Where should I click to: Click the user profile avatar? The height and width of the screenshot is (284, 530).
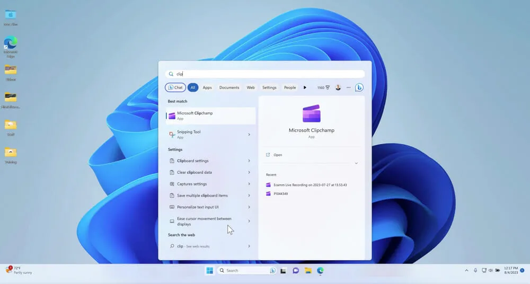tap(338, 87)
